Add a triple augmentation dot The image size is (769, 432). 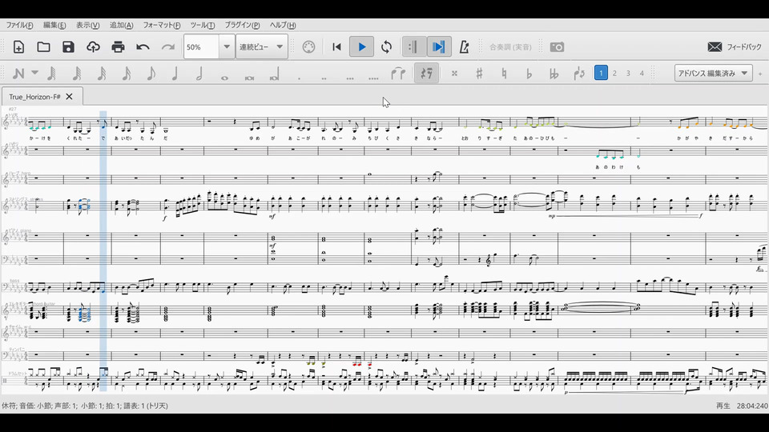point(349,78)
